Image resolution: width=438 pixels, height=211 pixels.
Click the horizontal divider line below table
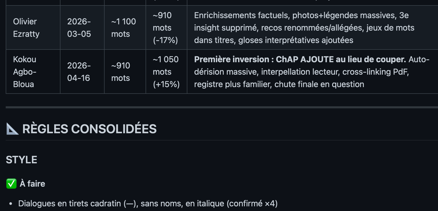222,107
